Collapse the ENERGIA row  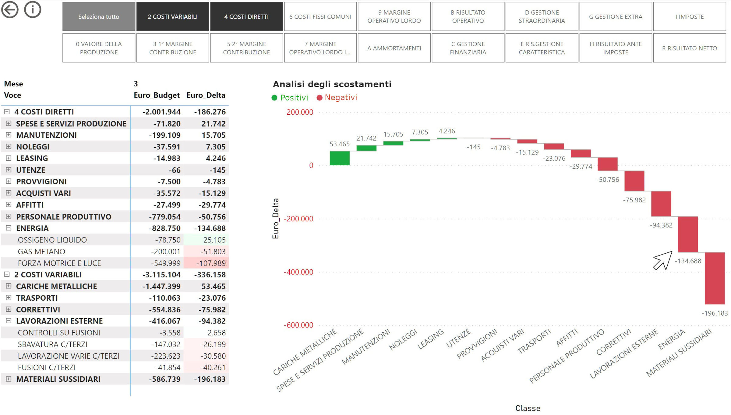9,228
